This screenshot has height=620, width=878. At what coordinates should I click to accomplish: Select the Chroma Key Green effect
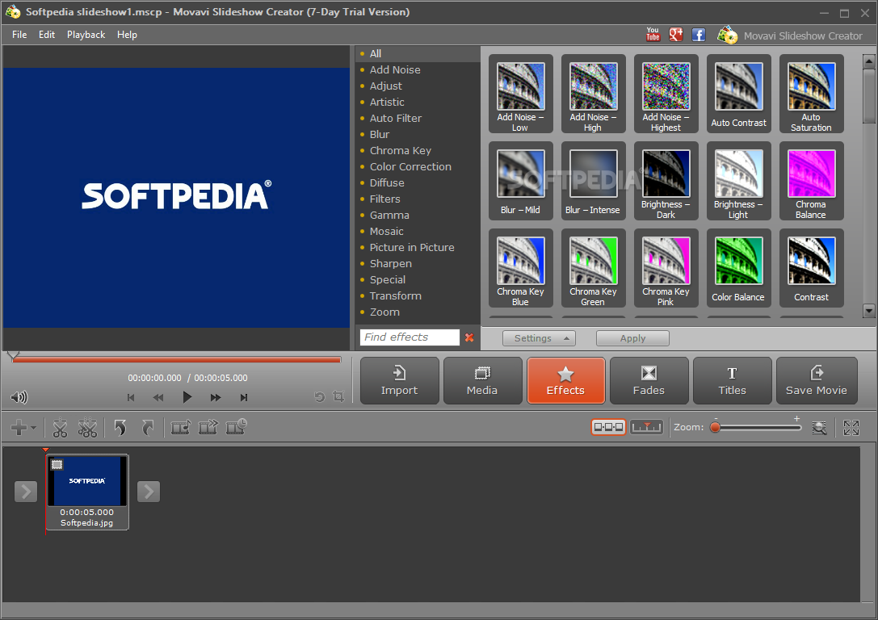click(593, 268)
